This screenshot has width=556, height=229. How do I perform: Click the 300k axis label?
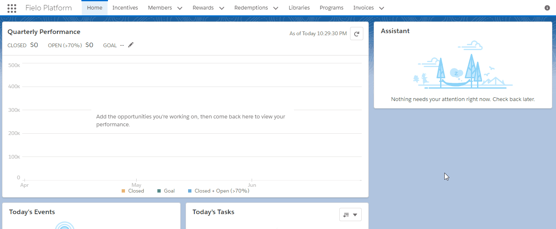coord(14,110)
